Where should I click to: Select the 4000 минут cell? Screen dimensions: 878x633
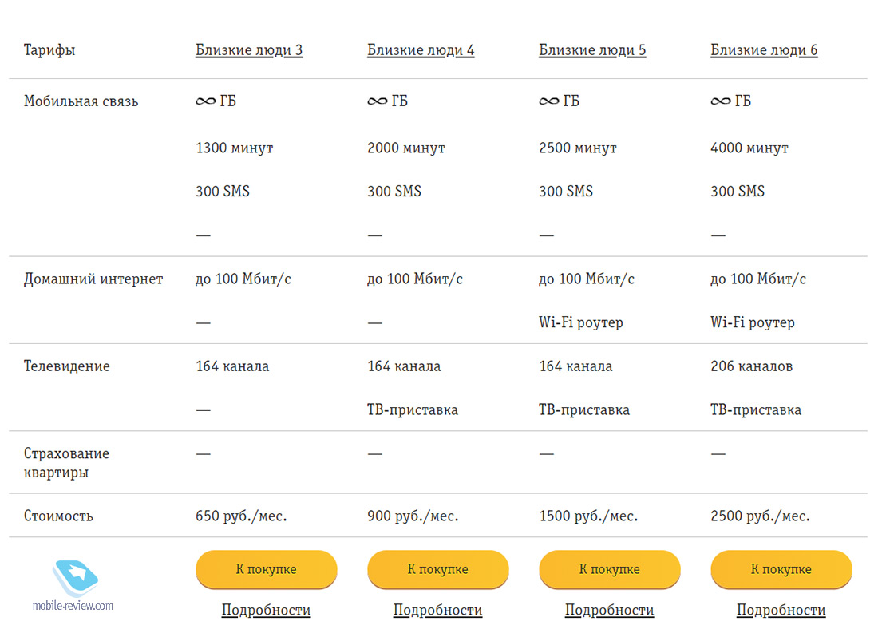(x=749, y=148)
